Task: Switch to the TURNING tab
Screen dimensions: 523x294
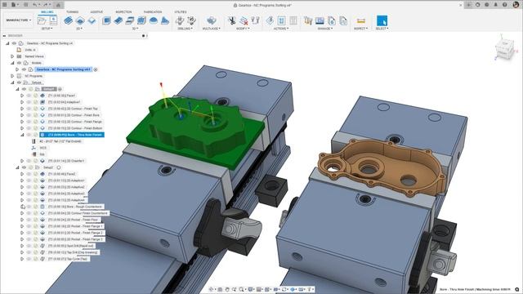Action: (72, 12)
